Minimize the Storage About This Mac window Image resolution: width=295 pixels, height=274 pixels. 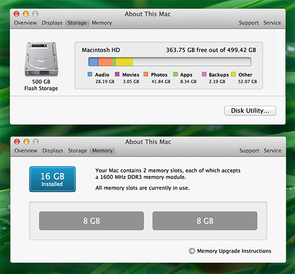pos(26,14)
